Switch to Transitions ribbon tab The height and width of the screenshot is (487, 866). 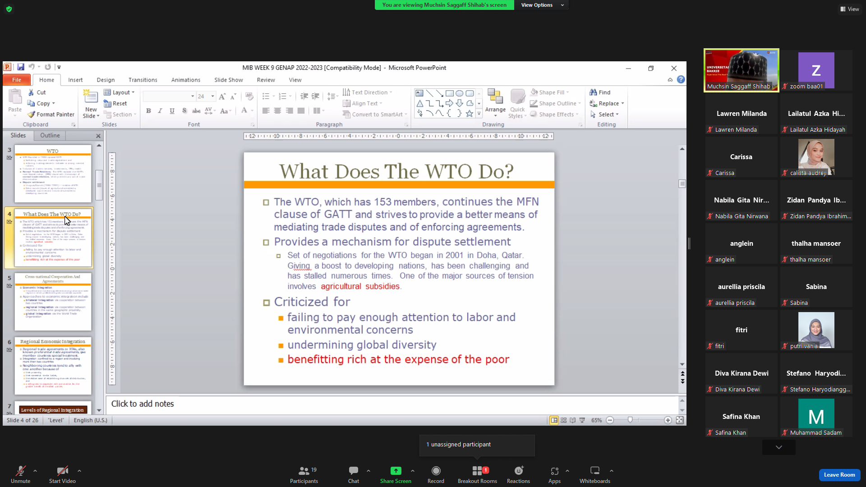143,80
